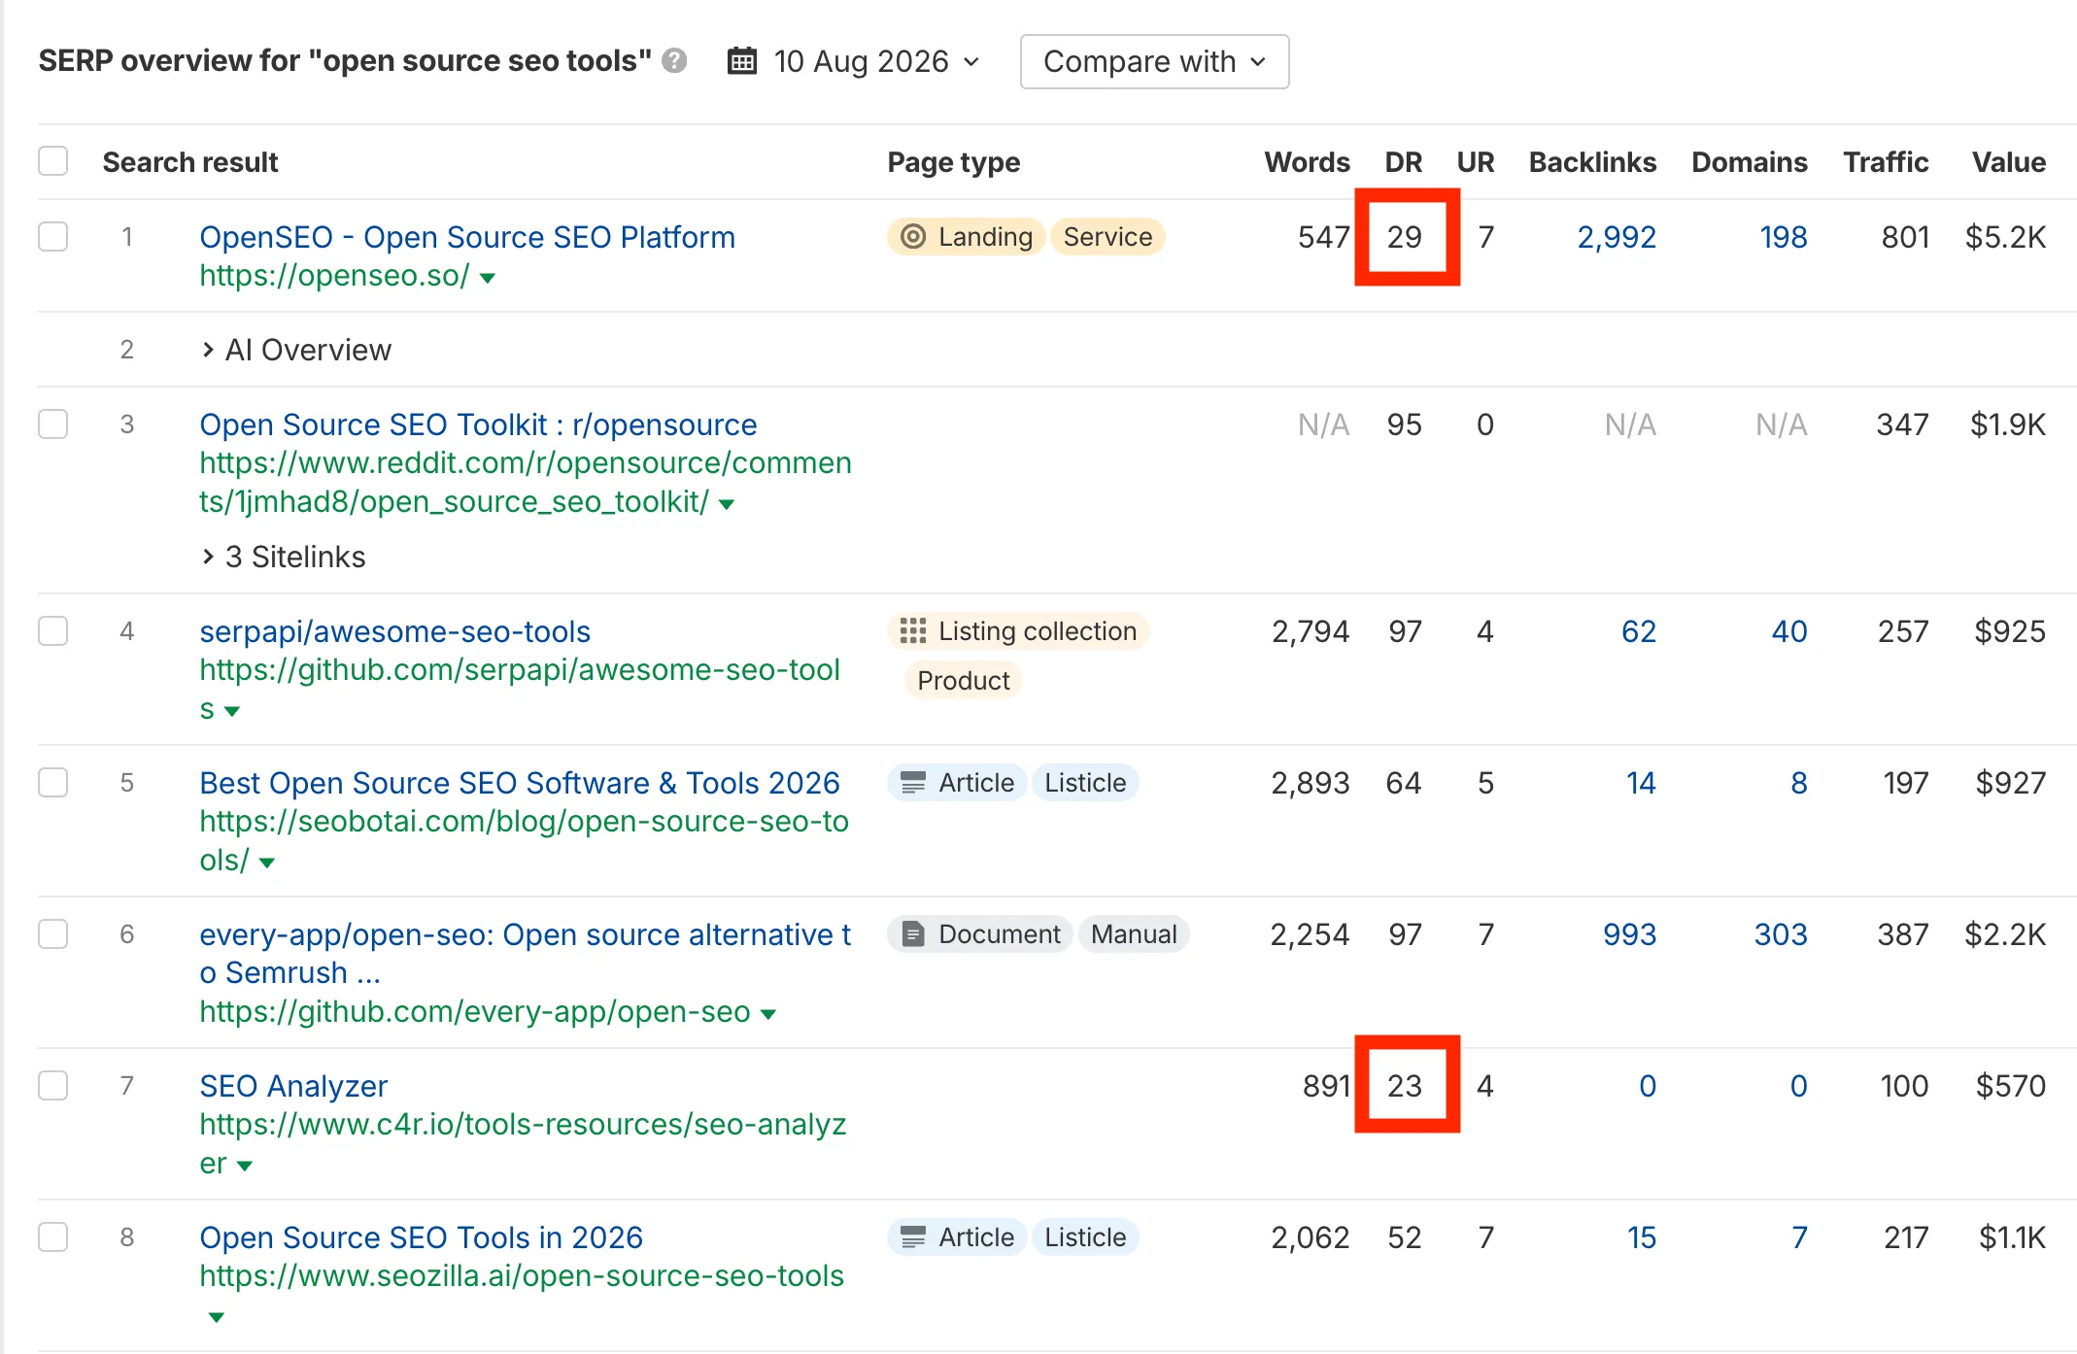Open the https://openseo.so/ URL link

334,276
